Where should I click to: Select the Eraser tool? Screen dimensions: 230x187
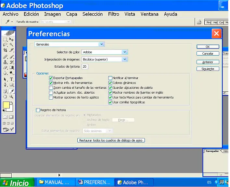click(x=5, y=67)
